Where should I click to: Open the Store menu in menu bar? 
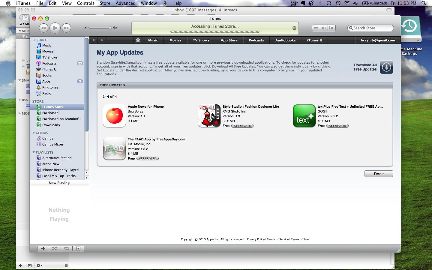point(105,3)
